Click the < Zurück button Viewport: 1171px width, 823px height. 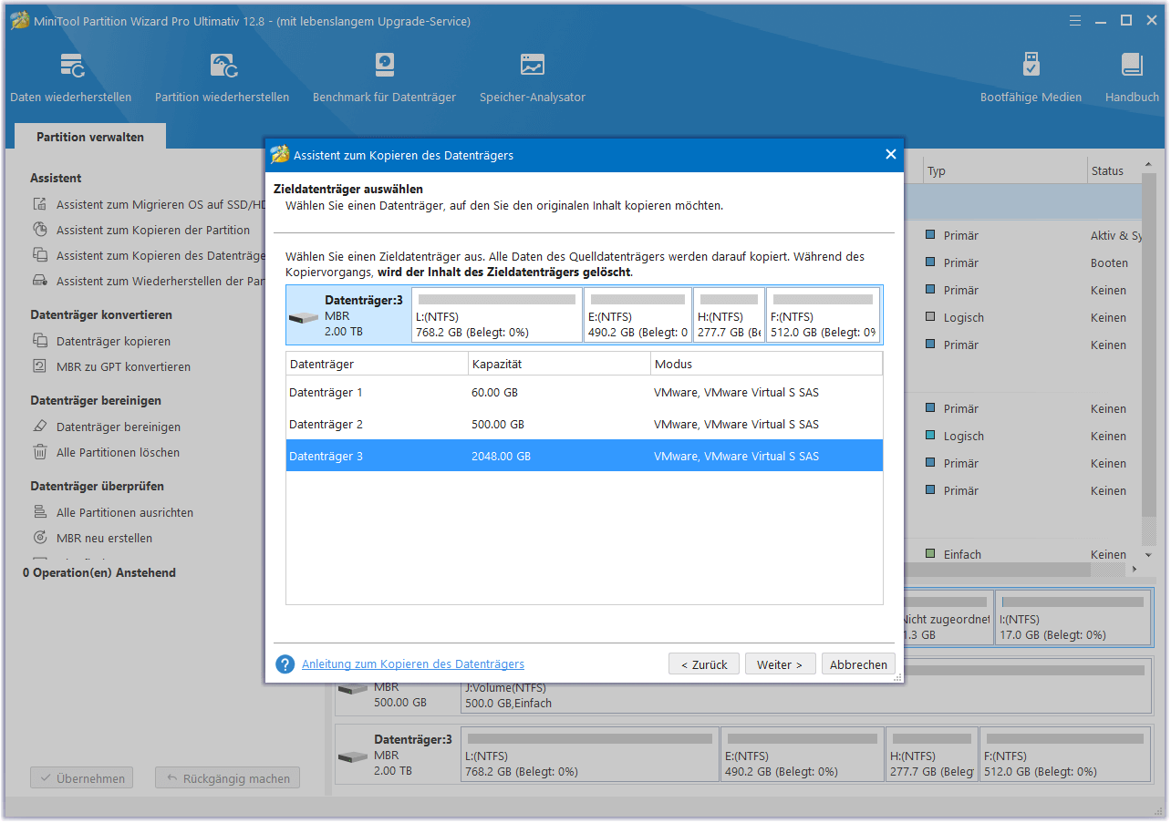pyautogui.click(x=704, y=664)
